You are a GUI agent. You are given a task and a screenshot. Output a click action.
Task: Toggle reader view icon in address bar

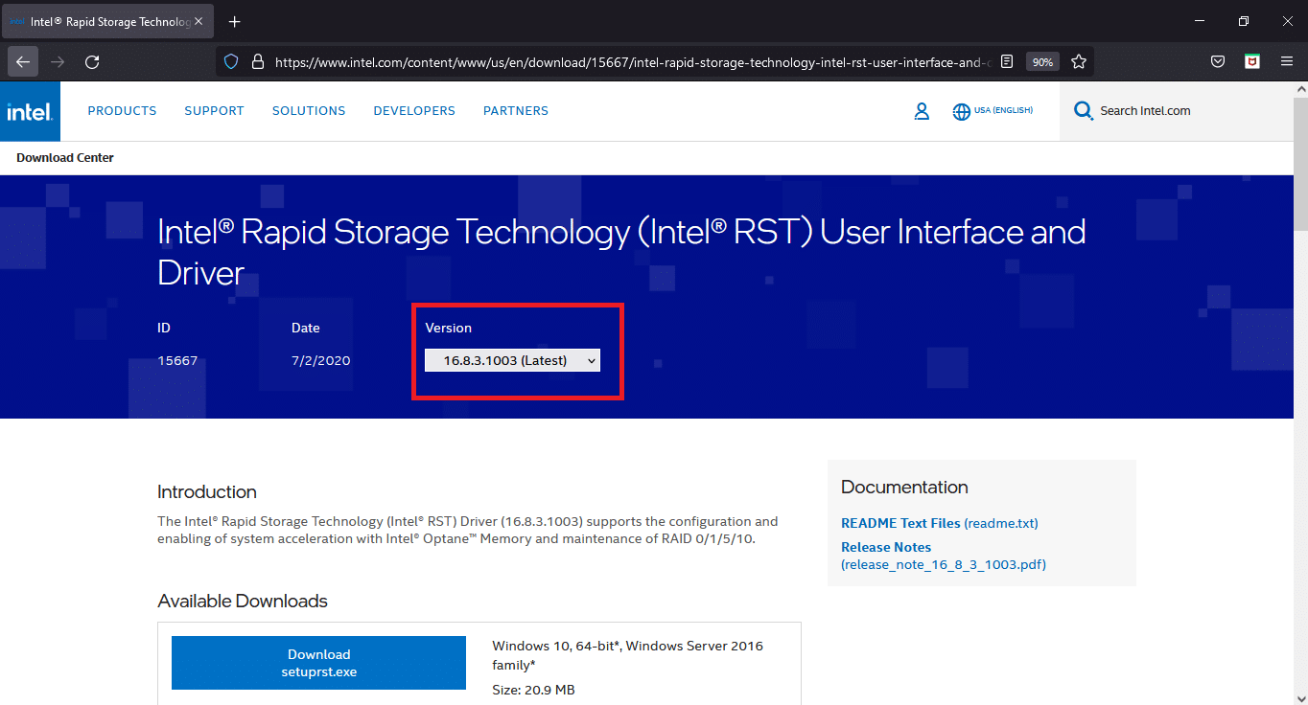coord(1006,62)
